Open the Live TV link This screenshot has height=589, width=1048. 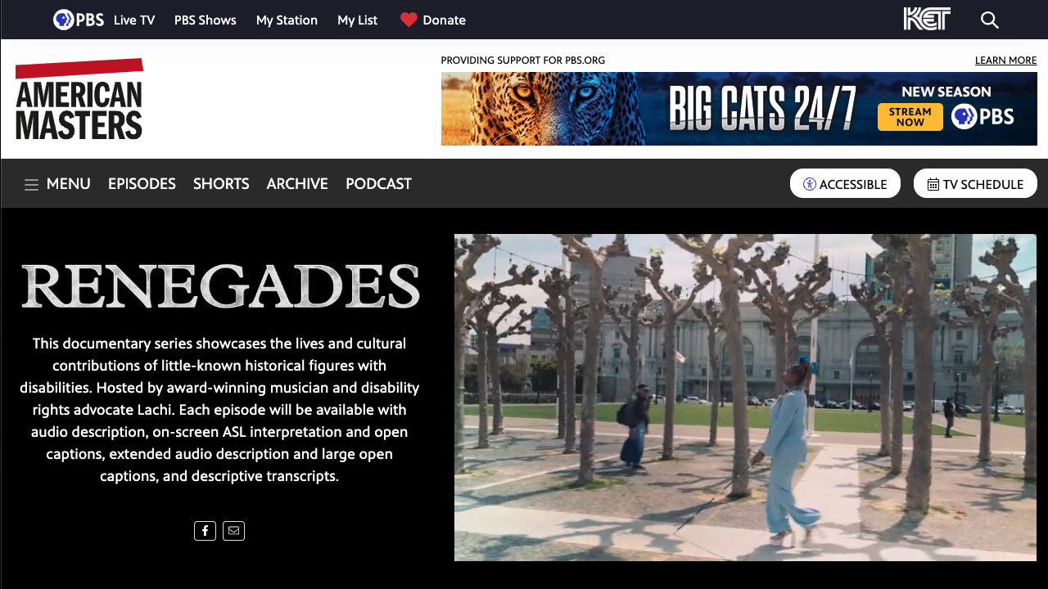tap(134, 20)
